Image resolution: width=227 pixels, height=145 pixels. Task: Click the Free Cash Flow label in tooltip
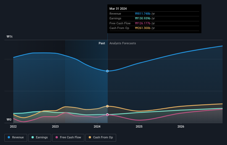coord(120,23)
